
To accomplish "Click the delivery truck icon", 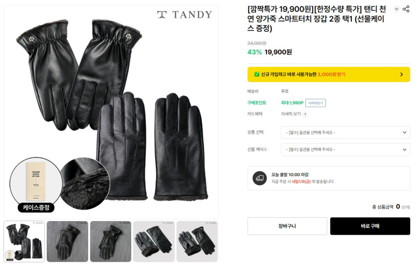I will point(259,178).
